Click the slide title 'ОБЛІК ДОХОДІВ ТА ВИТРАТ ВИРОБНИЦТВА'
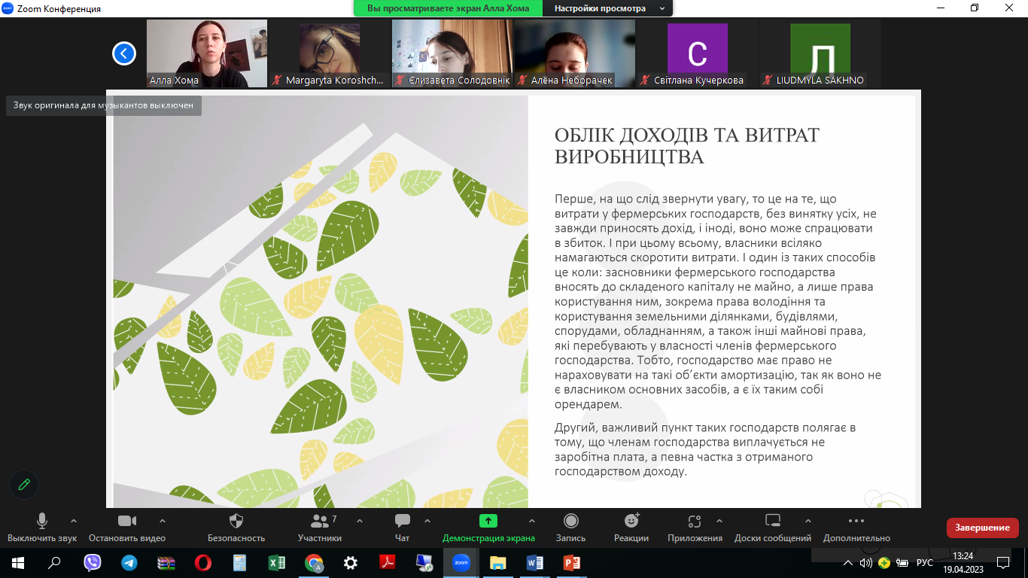The height and width of the screenshot is (578, 1028). tap(687, 146)
